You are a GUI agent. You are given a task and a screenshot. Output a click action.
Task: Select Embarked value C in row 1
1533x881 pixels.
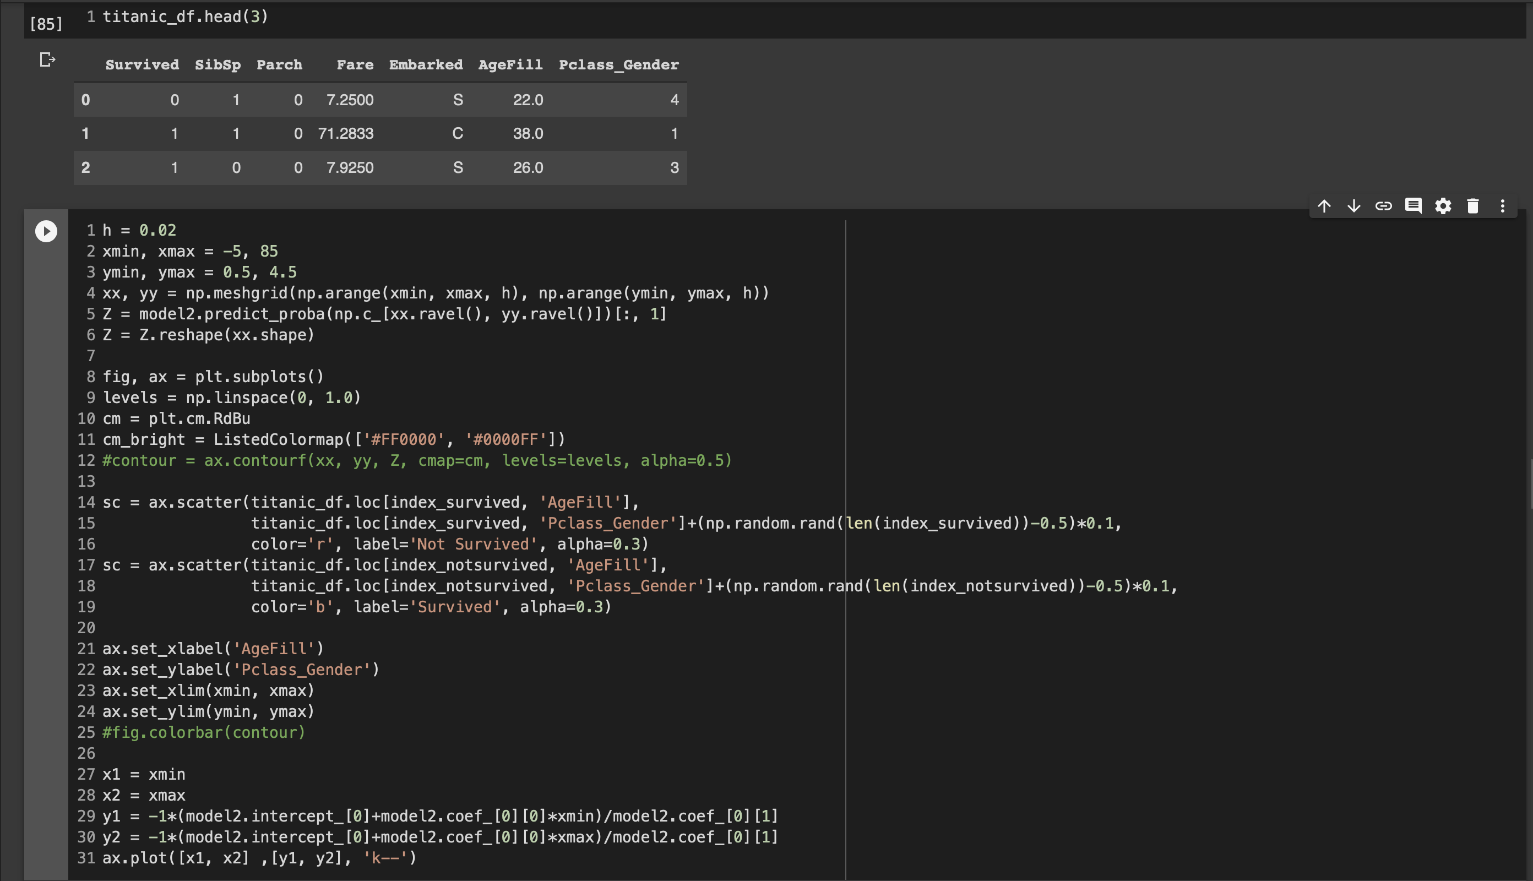(x=458, y=134)
